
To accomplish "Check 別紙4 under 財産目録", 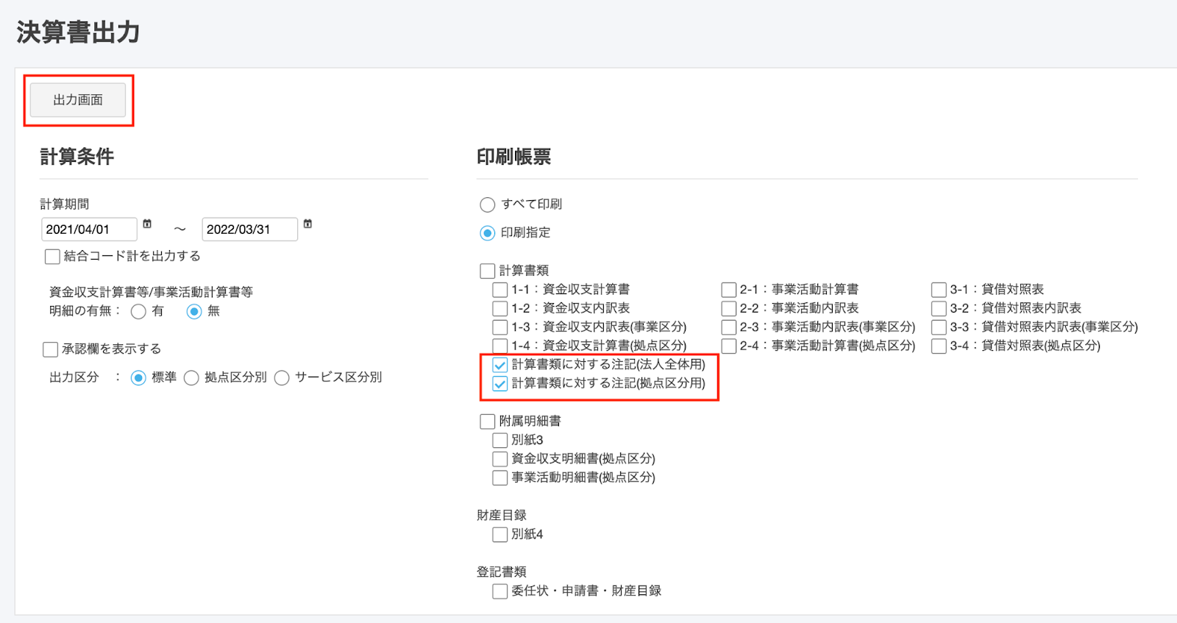I will coord(499,535).
